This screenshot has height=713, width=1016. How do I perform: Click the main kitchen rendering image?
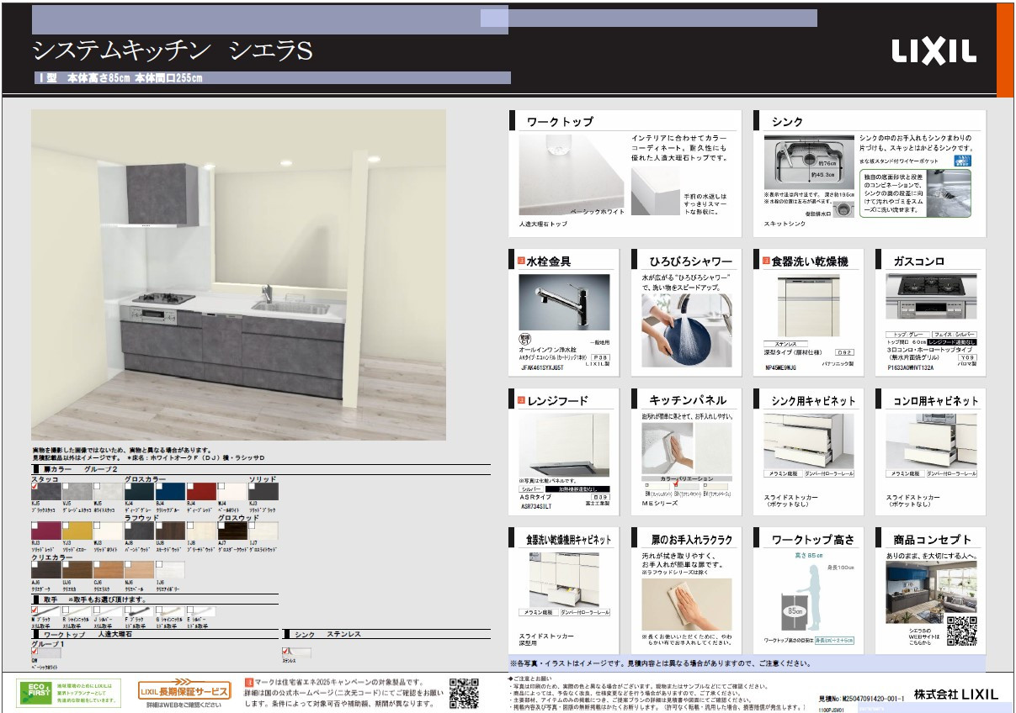tap(238, 275)
